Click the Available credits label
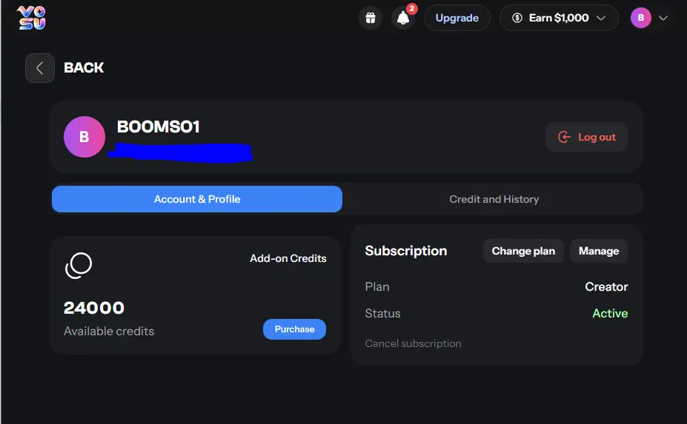Image resolution: width=687 pixels, height=424 pixels. click(x=109, y=332)
